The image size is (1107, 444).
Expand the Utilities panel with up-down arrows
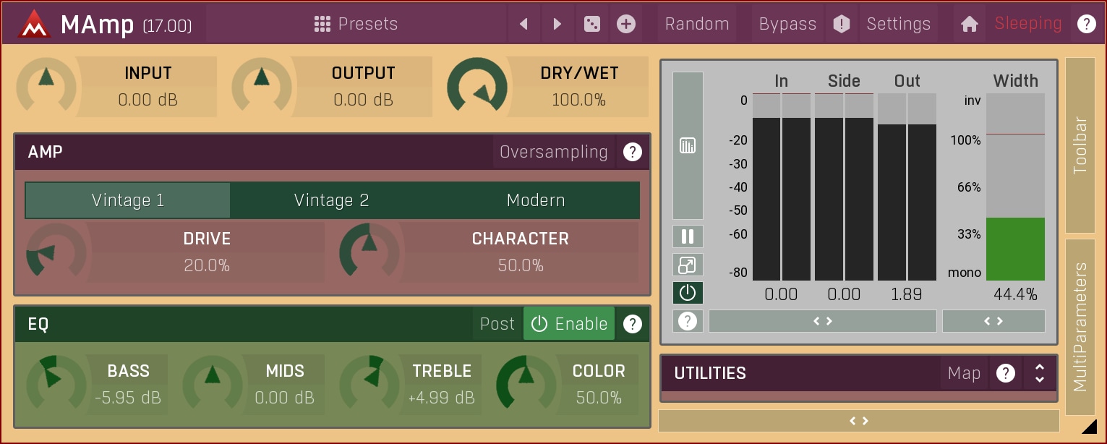(1039, 373)
